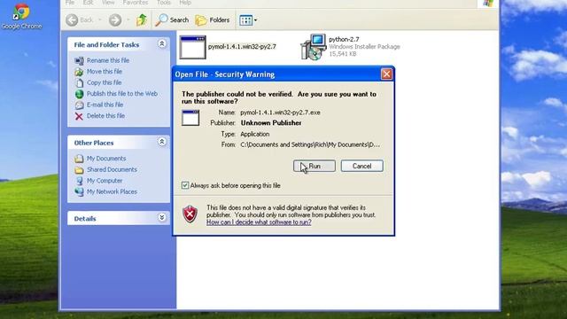Click the My Network Places icon
The image size is (567, 319).
[x=79, y=192]
